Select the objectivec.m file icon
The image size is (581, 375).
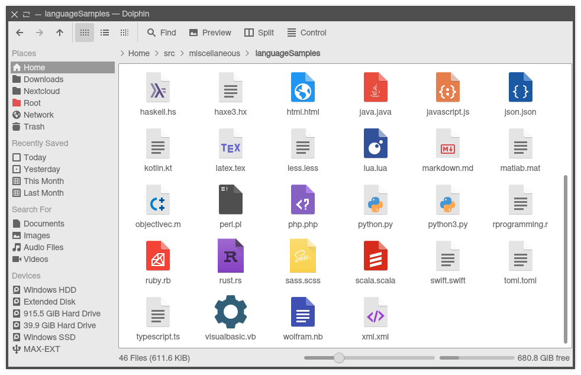[158, 200]
